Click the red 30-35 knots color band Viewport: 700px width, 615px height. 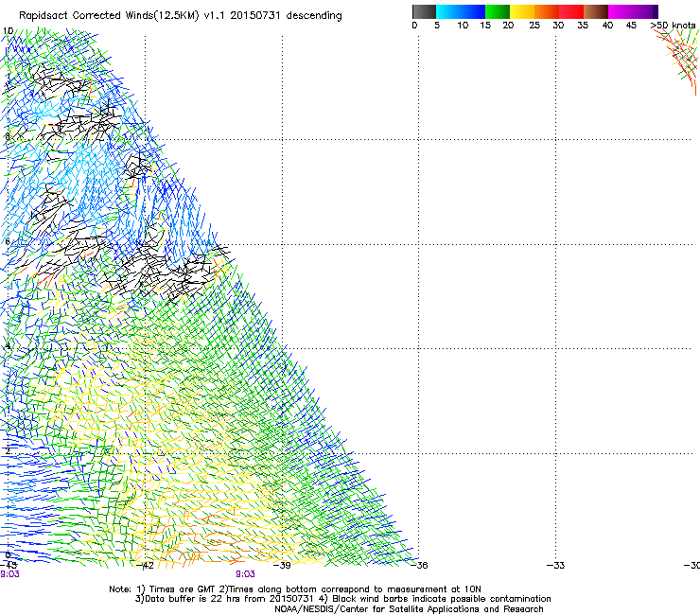coord(571,11)
